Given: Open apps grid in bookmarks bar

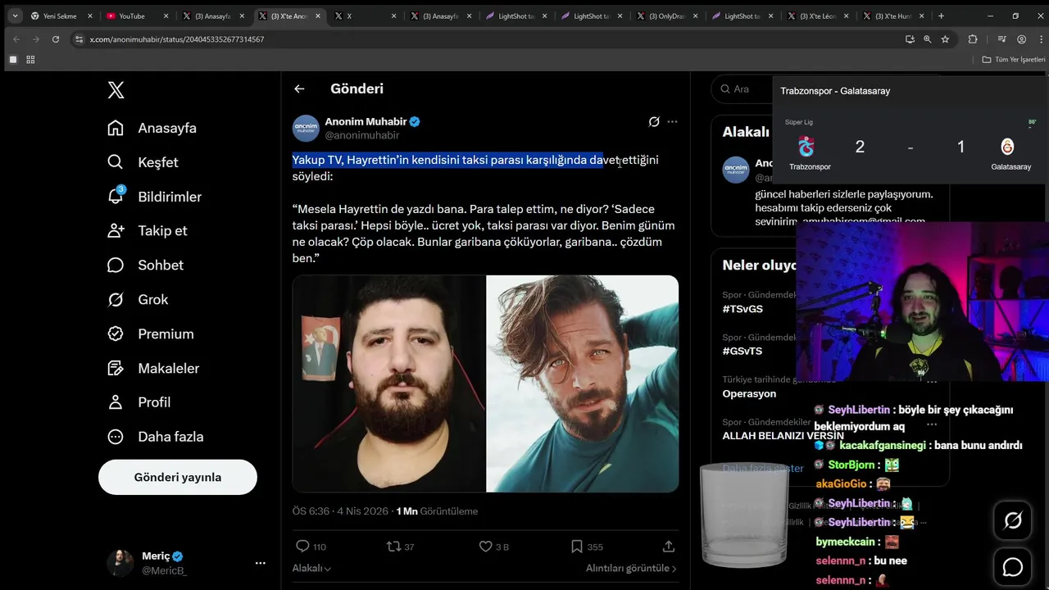Looking at the screenshot, I should tap(30, 60).
